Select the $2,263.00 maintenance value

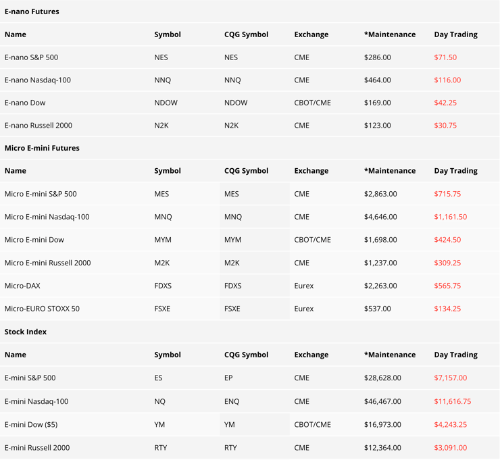point(380,286)
